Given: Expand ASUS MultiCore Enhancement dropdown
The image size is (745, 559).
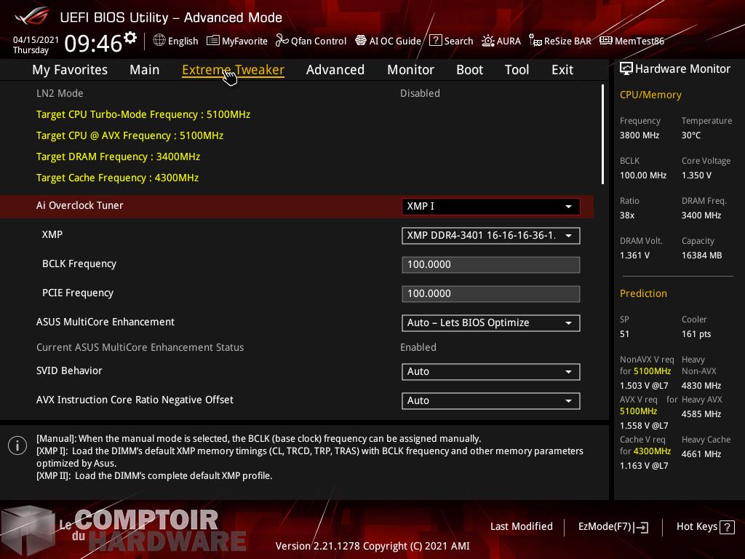Looking at the screenshot, I should click(490, 323).
